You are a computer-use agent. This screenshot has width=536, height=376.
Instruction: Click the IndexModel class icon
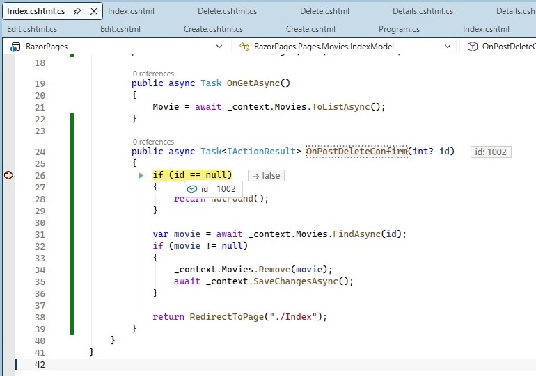(244, 47)
